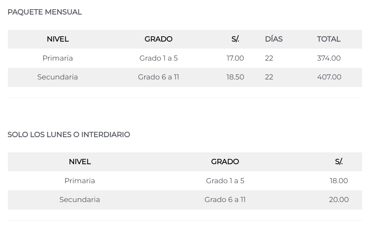Select Grado 6 a 11 in Interdiario table
This screenshot has height=226, width=370.
point(225,200)
